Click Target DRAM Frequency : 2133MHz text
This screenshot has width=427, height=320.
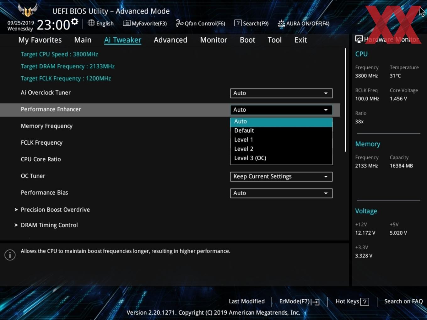pyautogui.click(x=68, y=67)
